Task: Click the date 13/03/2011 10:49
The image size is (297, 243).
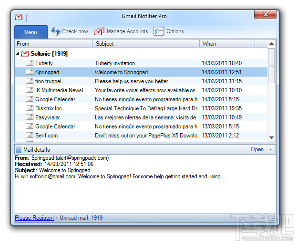Action: coord(222,117)
